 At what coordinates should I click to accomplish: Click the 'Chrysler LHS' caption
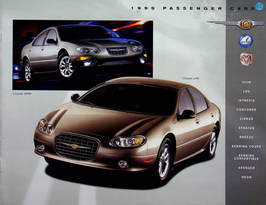(191, 79)
